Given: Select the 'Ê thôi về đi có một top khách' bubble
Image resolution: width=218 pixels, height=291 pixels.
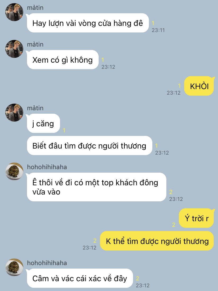Looking at the screenshot, I should tap(97, 187).
